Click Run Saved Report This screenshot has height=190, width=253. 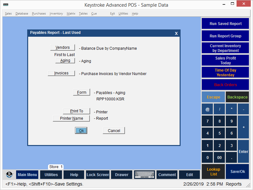[225, 23]
